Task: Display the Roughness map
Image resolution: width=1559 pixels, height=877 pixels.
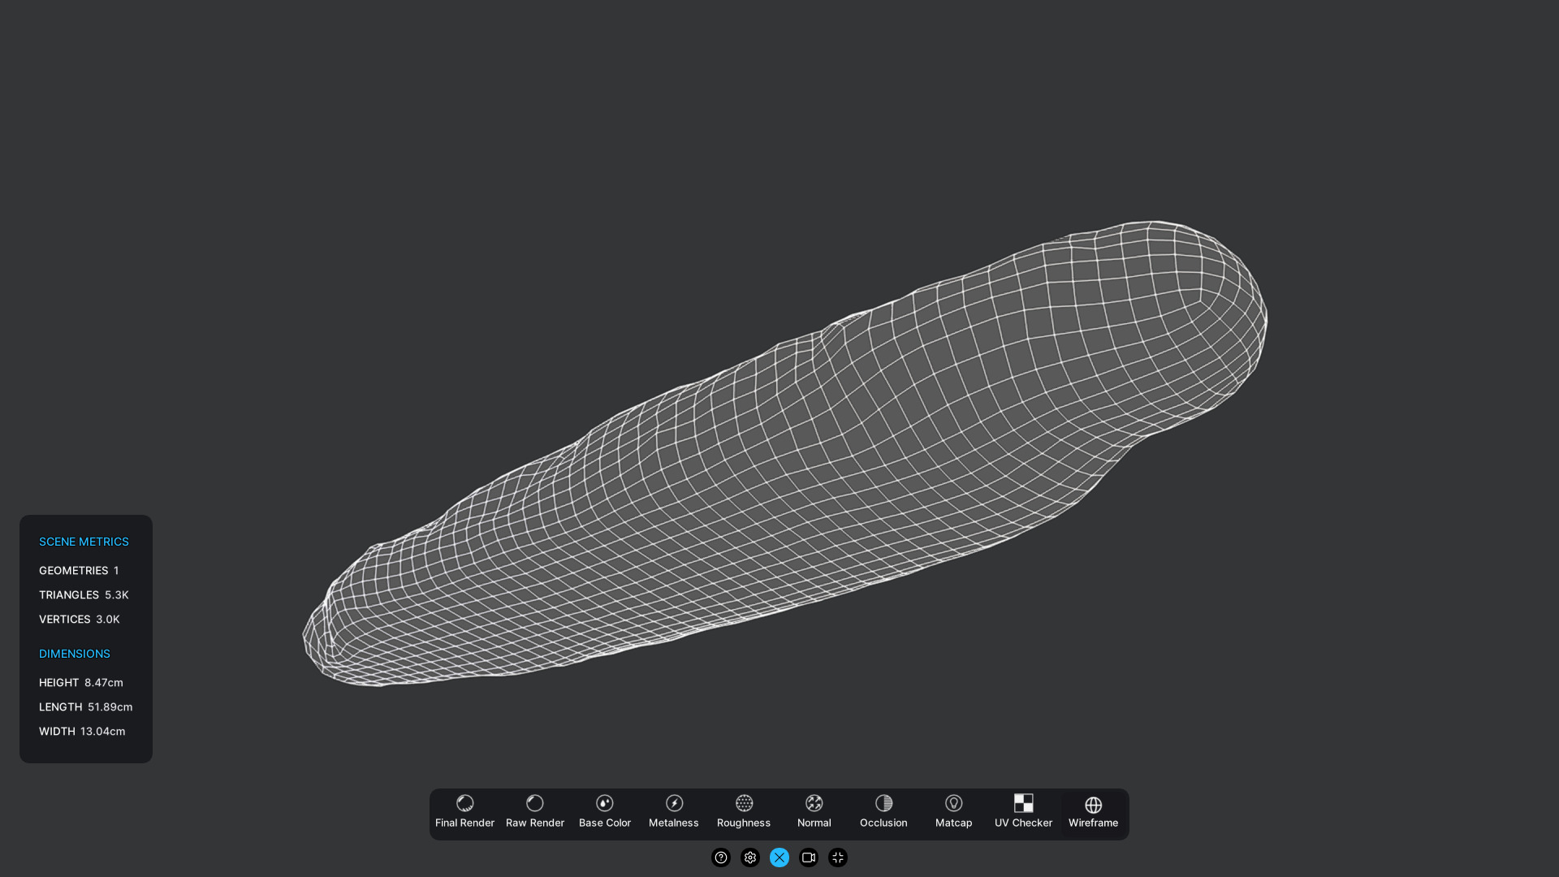Action: tap(744, 813)
